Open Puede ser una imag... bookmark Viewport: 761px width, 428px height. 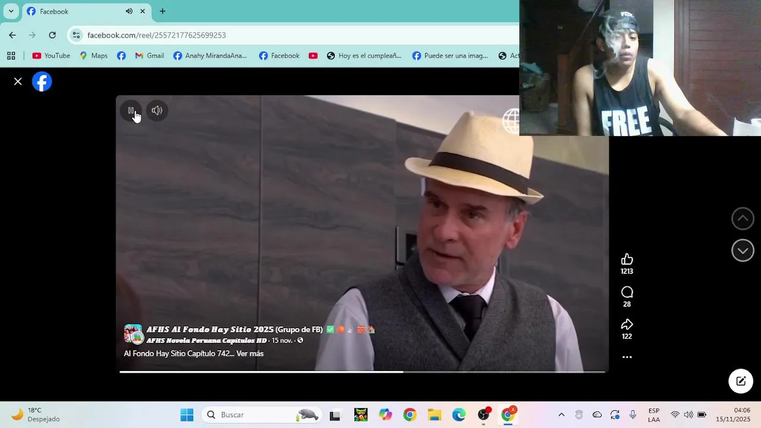450,56
